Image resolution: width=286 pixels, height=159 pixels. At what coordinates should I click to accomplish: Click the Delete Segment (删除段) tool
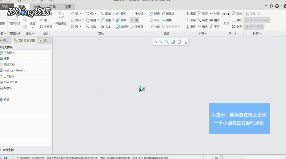pos(168,13)
